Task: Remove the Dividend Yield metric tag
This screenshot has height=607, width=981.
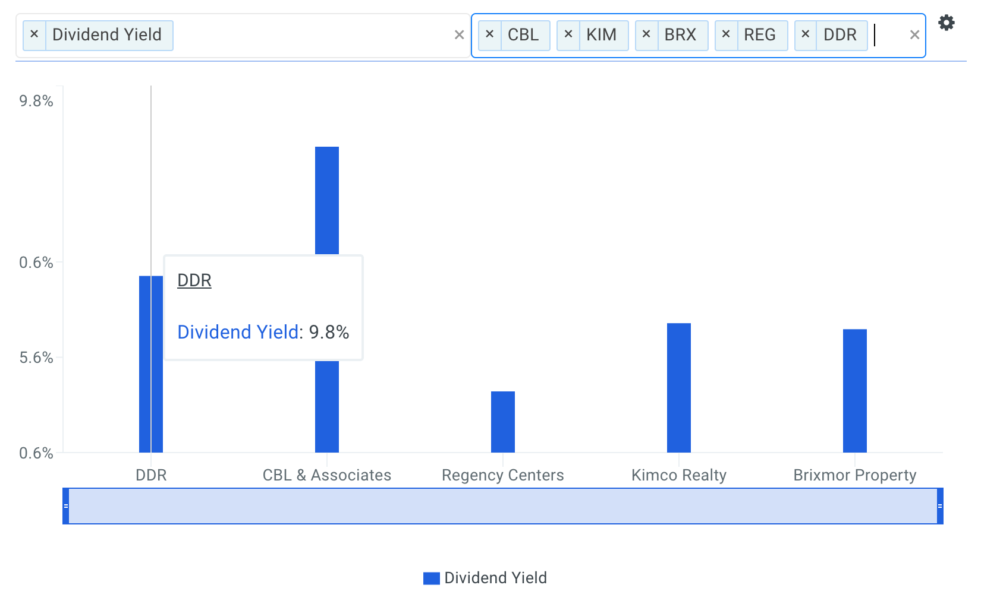Action: [x=34, y=35]
